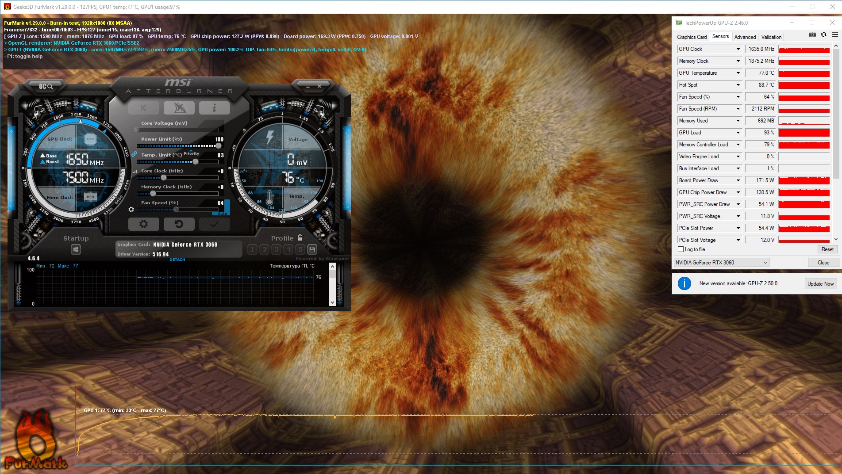The image size is (842, 474).
Task: Toggle the temperature limit Priority marker
Action: coord(191,153)
